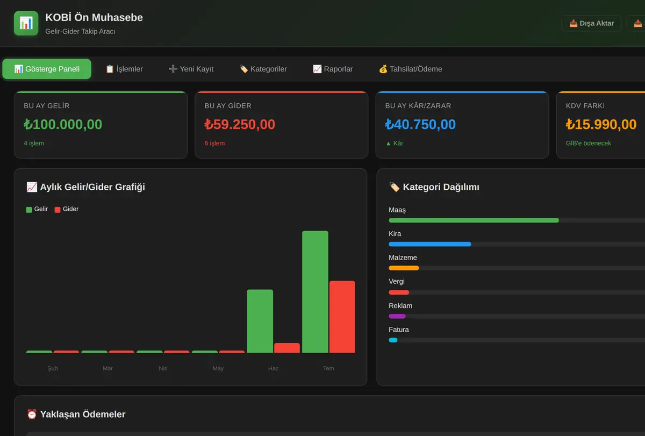Click the "▲ Kâr" indicator text
645x436 pixels.
point(395,144)
